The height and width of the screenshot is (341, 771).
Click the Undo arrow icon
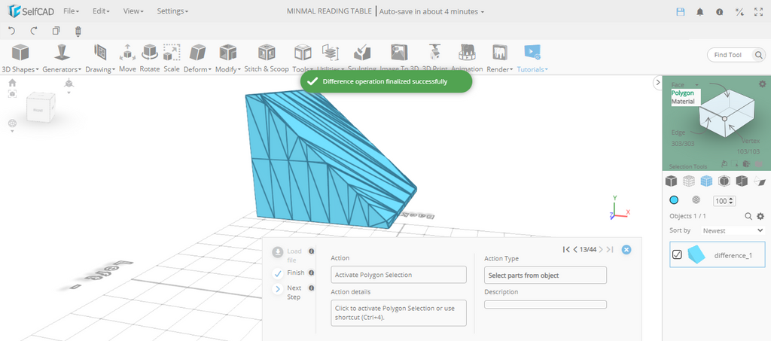coord(11,31)
